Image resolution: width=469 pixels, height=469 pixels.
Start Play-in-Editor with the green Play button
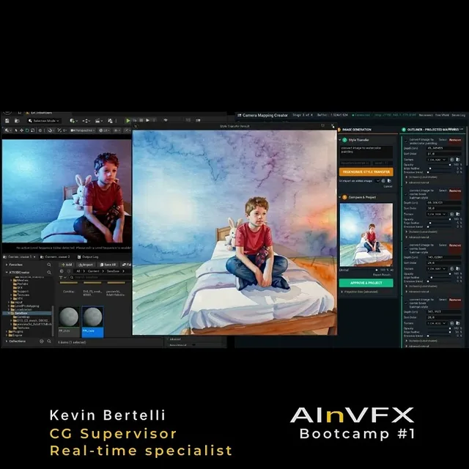coord(128,120)
